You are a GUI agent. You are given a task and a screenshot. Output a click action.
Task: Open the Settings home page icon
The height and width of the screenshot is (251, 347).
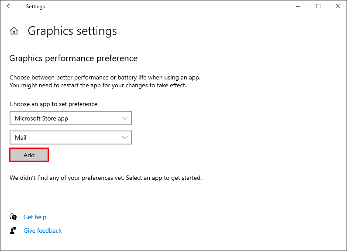(x=14, y=31)
